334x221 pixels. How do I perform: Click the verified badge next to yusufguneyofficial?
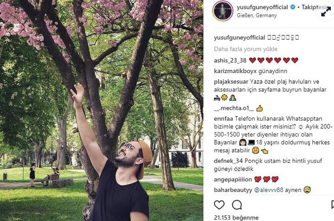[x=293, y=7]
